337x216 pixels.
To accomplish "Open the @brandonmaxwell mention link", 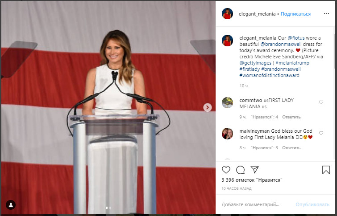I will coord(281,44).
